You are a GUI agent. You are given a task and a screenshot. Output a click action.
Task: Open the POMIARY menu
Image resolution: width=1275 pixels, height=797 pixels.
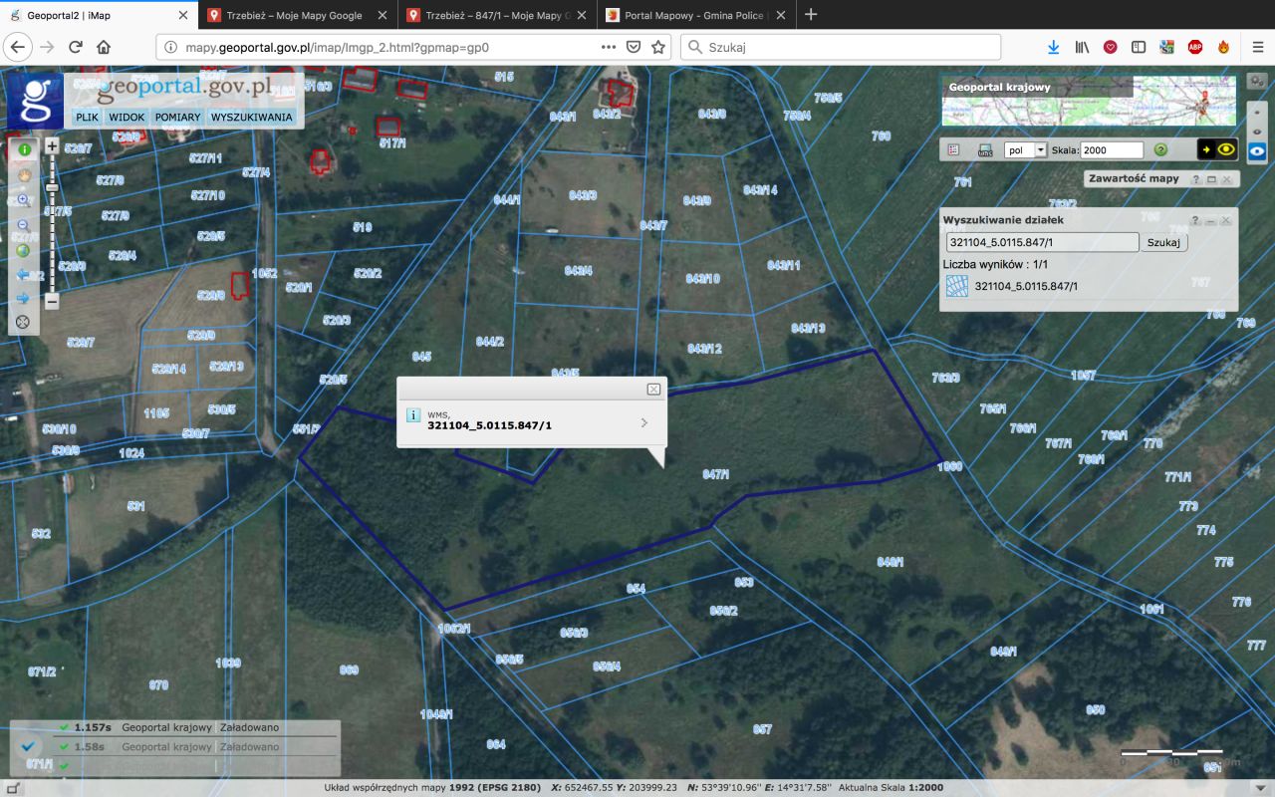[177, 117]
